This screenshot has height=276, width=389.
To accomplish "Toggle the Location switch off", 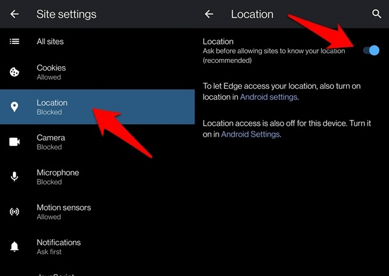I will [x=371, y=51].
